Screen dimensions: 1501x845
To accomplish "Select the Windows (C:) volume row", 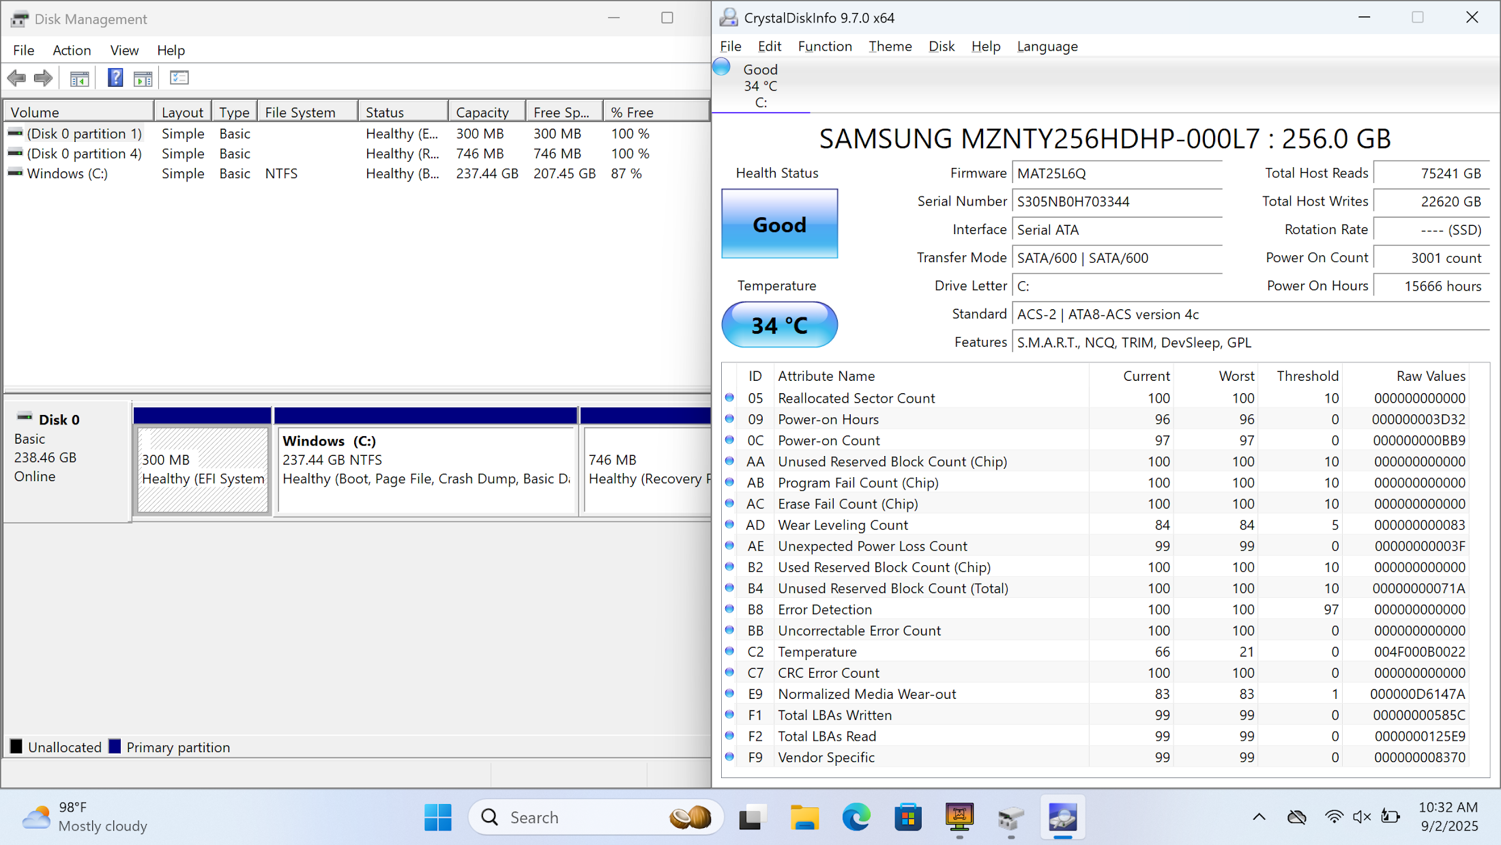I will click(356, 173).
